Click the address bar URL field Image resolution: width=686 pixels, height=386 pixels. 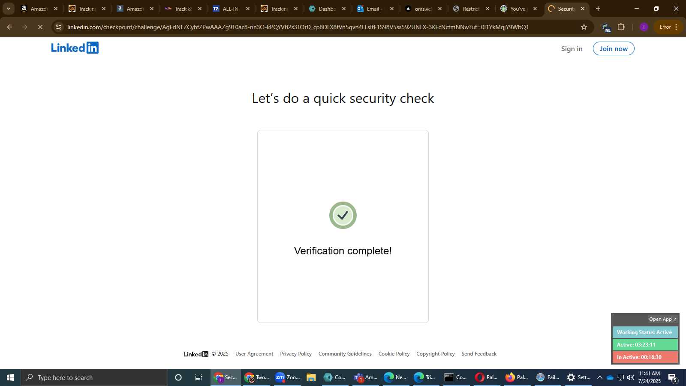[x=298, y=27]
